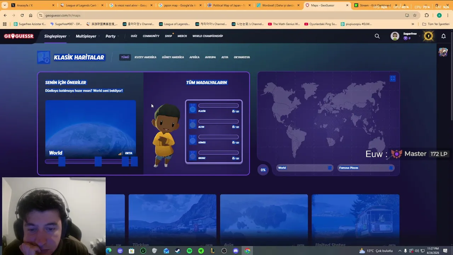The height and width of the screenshot is (255, 453).
Task: Open OBS Studio from the taskbar
Action: tap(224, 251)
